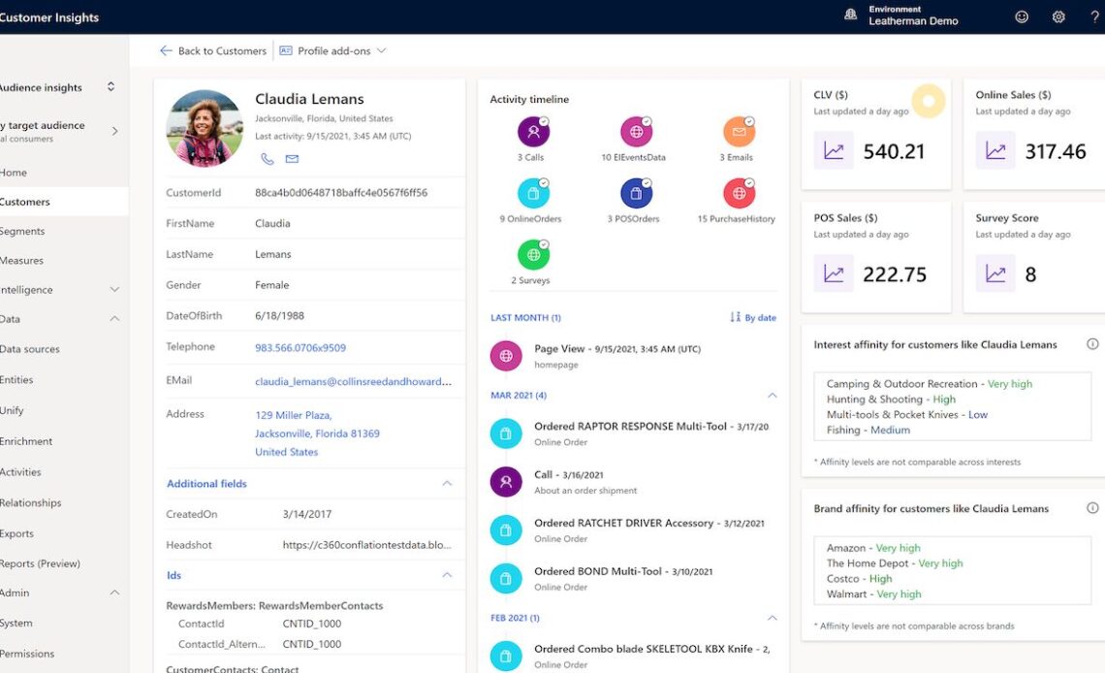Click info icon beside Brand affinity heading
Screen dimensions: 1105x673
1092,508
